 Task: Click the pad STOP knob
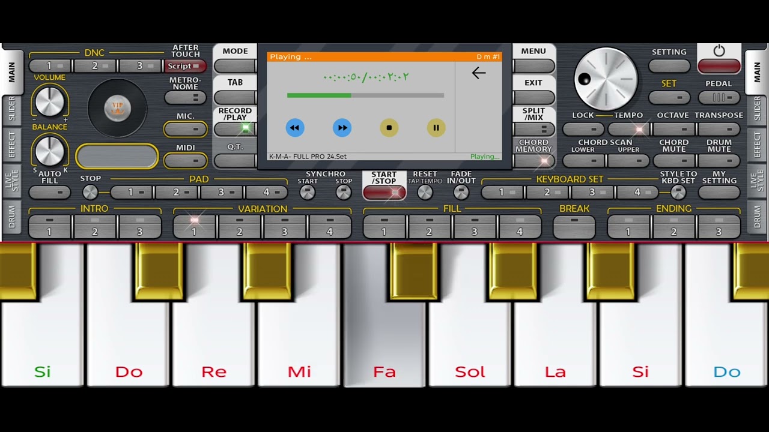point(90,192)
